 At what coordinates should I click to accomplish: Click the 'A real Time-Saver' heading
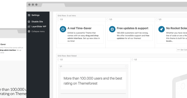[x=80, y=28]
